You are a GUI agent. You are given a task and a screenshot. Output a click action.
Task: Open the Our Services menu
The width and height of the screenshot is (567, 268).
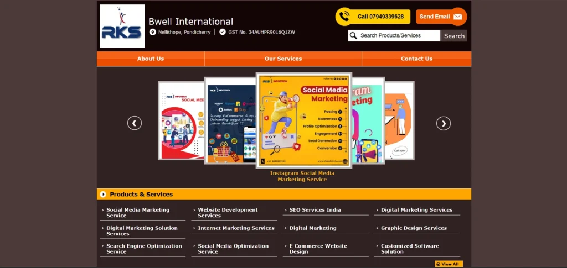(283, 59)
